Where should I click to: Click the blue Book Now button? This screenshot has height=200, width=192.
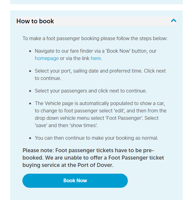coord(75,180)
